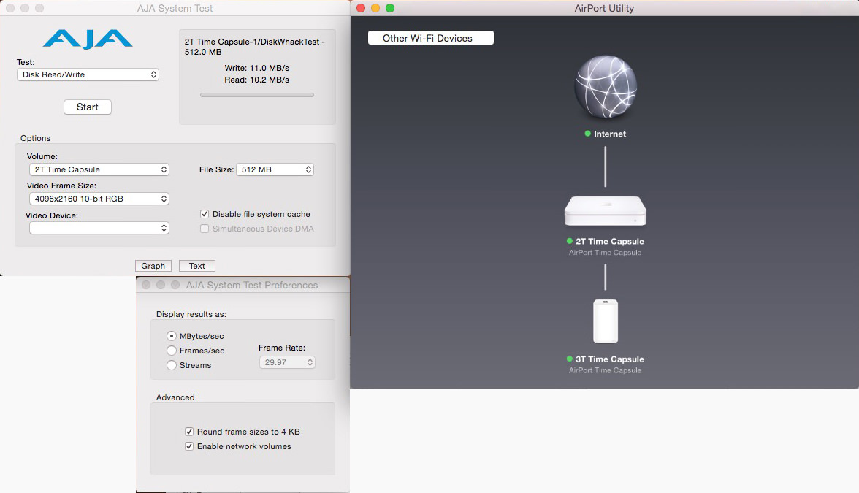
Task: Click the green status dot beside Internet
Action: pos(587,134)
